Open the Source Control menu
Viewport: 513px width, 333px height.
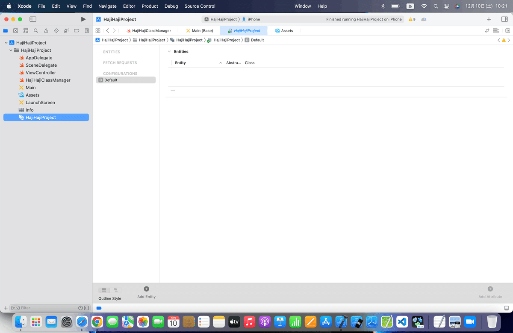[x=200, y=6]
